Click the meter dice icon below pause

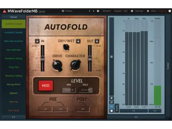(112, 102)
